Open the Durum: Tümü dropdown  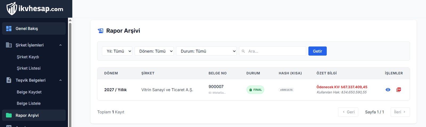coord(206,51)
